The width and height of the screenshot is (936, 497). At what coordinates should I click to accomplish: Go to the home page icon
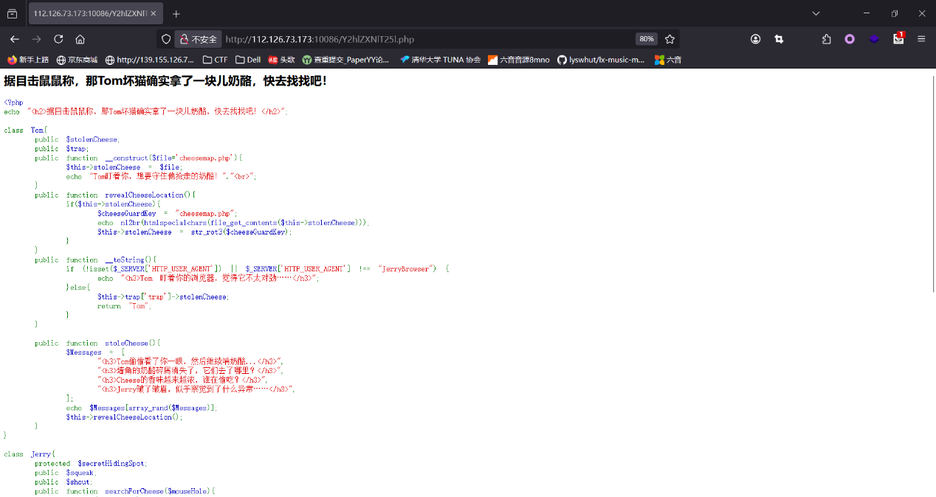coord(80,39)
